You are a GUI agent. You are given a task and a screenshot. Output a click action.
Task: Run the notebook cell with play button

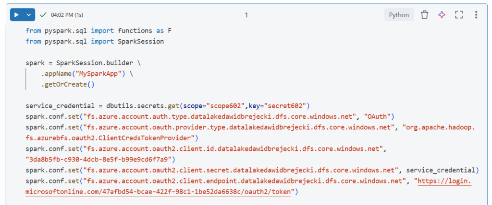[16, 15]
